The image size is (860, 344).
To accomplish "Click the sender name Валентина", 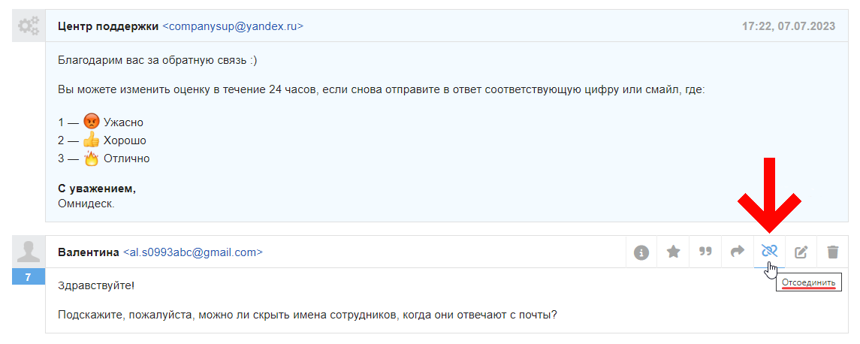I will 88,252.
